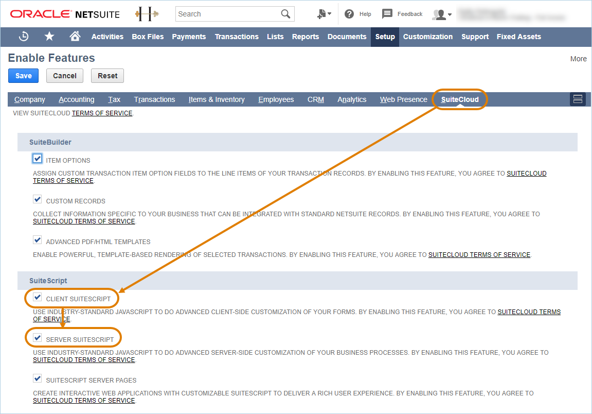The width and height of the screenshot is (592, 414).
Task: Click the search magnifier icon
Action: coord(286,14)
